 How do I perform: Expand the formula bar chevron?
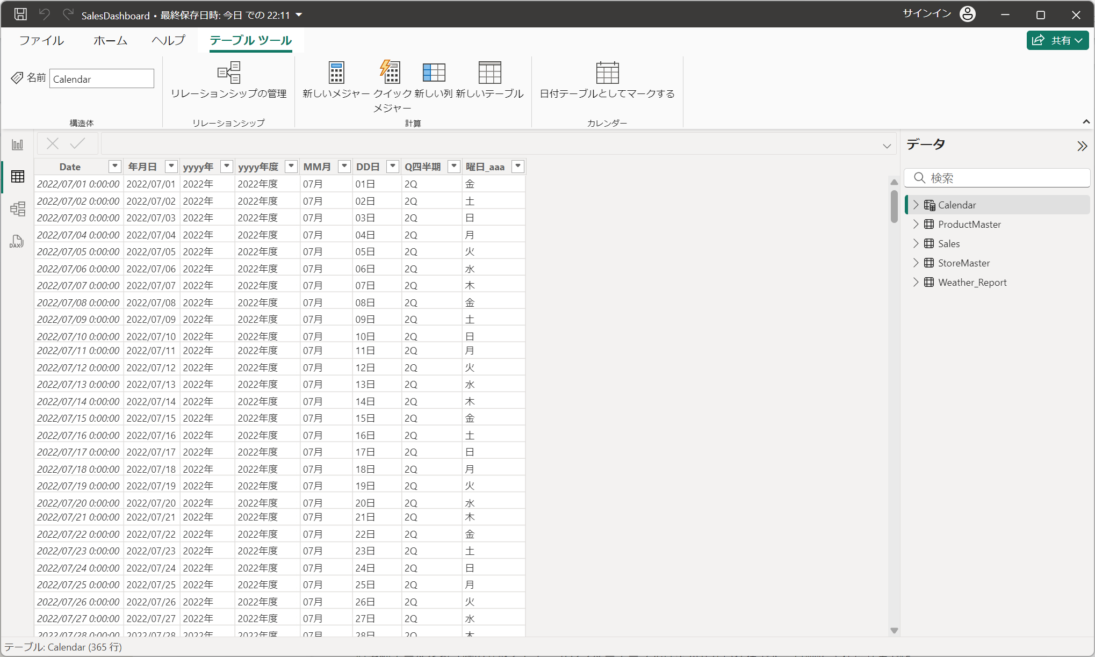pos(887,146)
